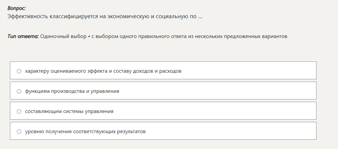
Task: Choose radio button 'составляющим системы управления'
Action: click(19, 111)
